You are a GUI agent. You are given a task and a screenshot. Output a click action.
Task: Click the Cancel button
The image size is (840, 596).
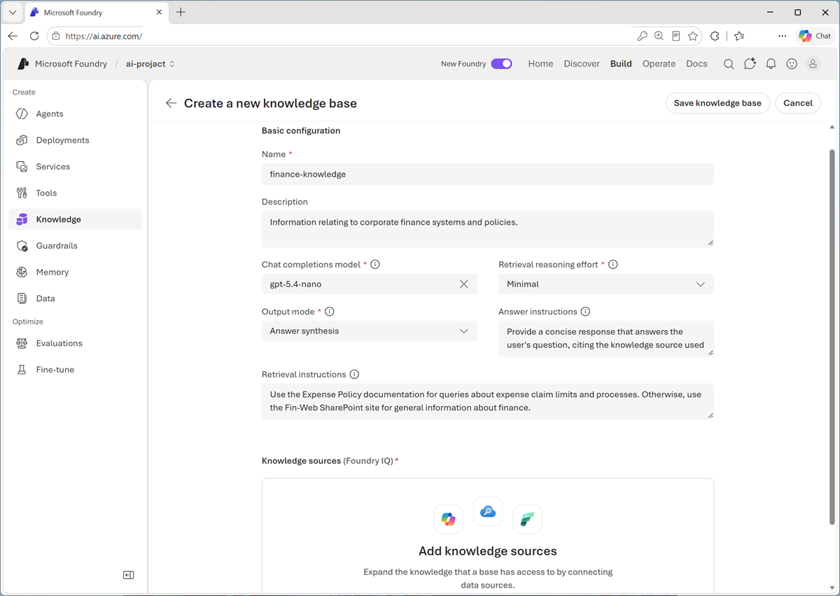point(798,103)
